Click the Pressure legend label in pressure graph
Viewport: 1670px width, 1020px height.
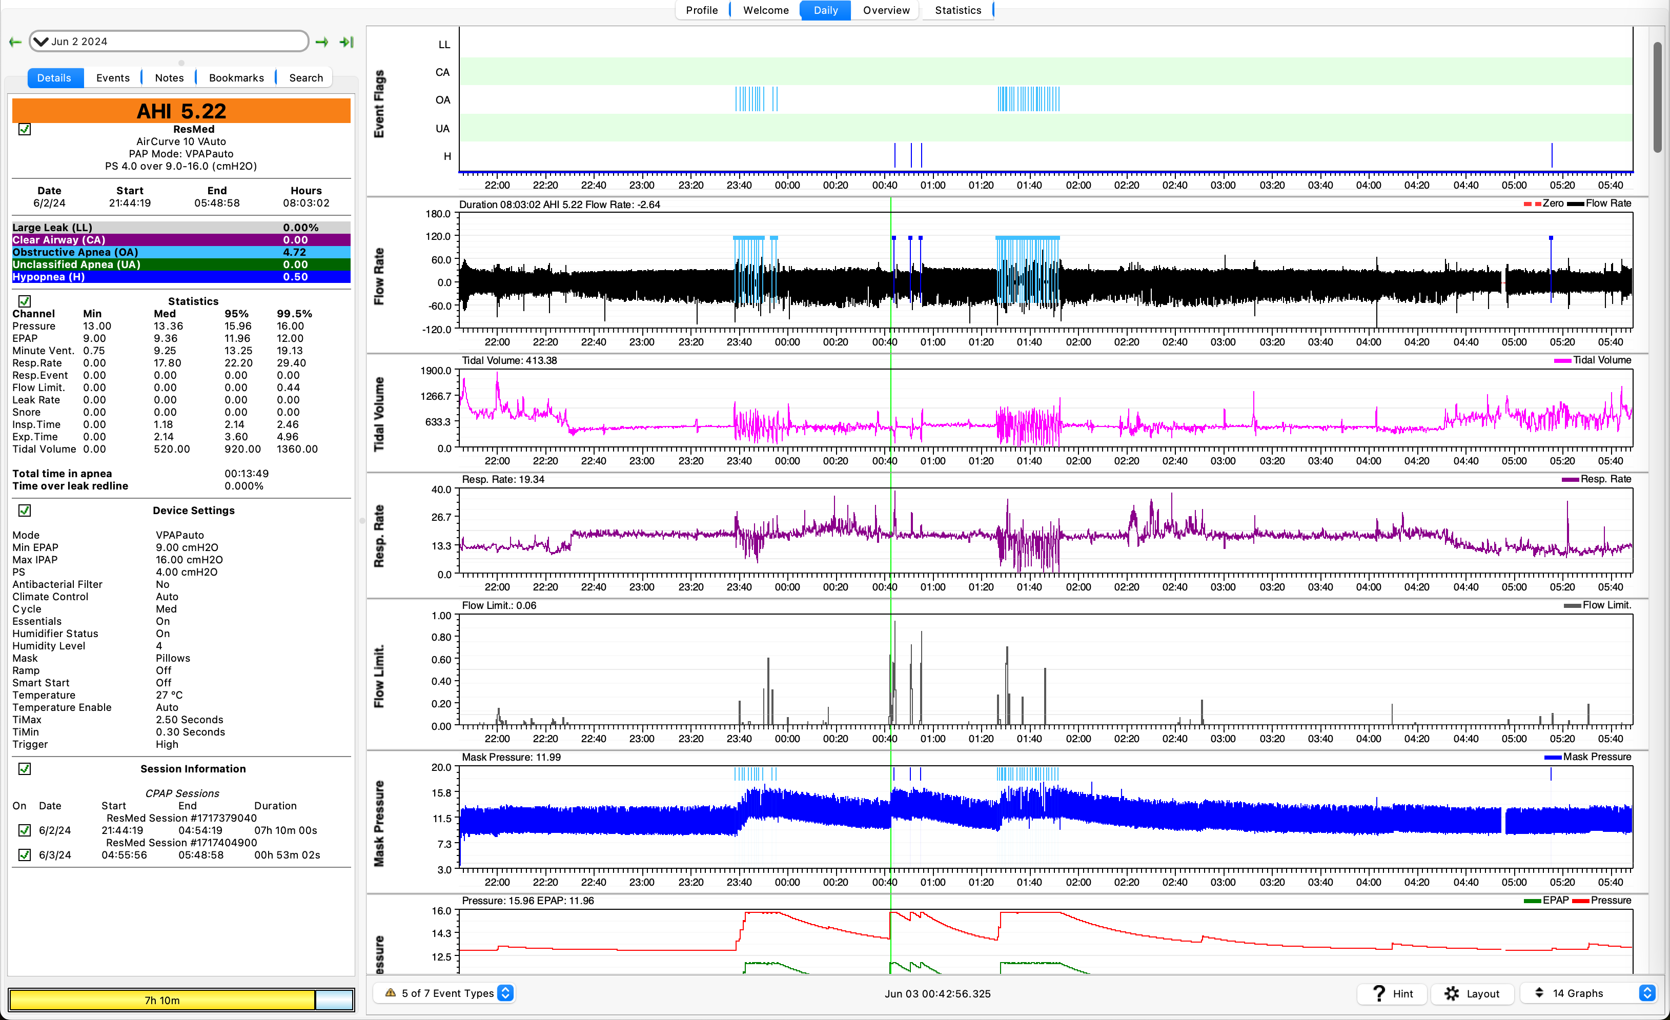[x=1611, y=900]
